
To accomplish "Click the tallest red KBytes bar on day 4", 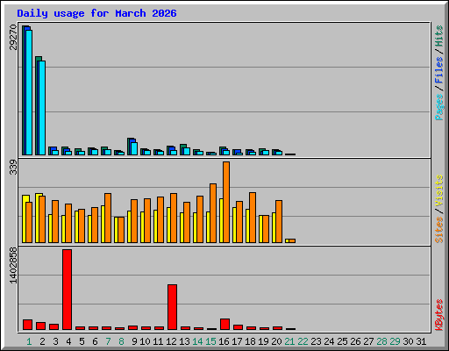I will pyautogui.click(x=67, y=290).
